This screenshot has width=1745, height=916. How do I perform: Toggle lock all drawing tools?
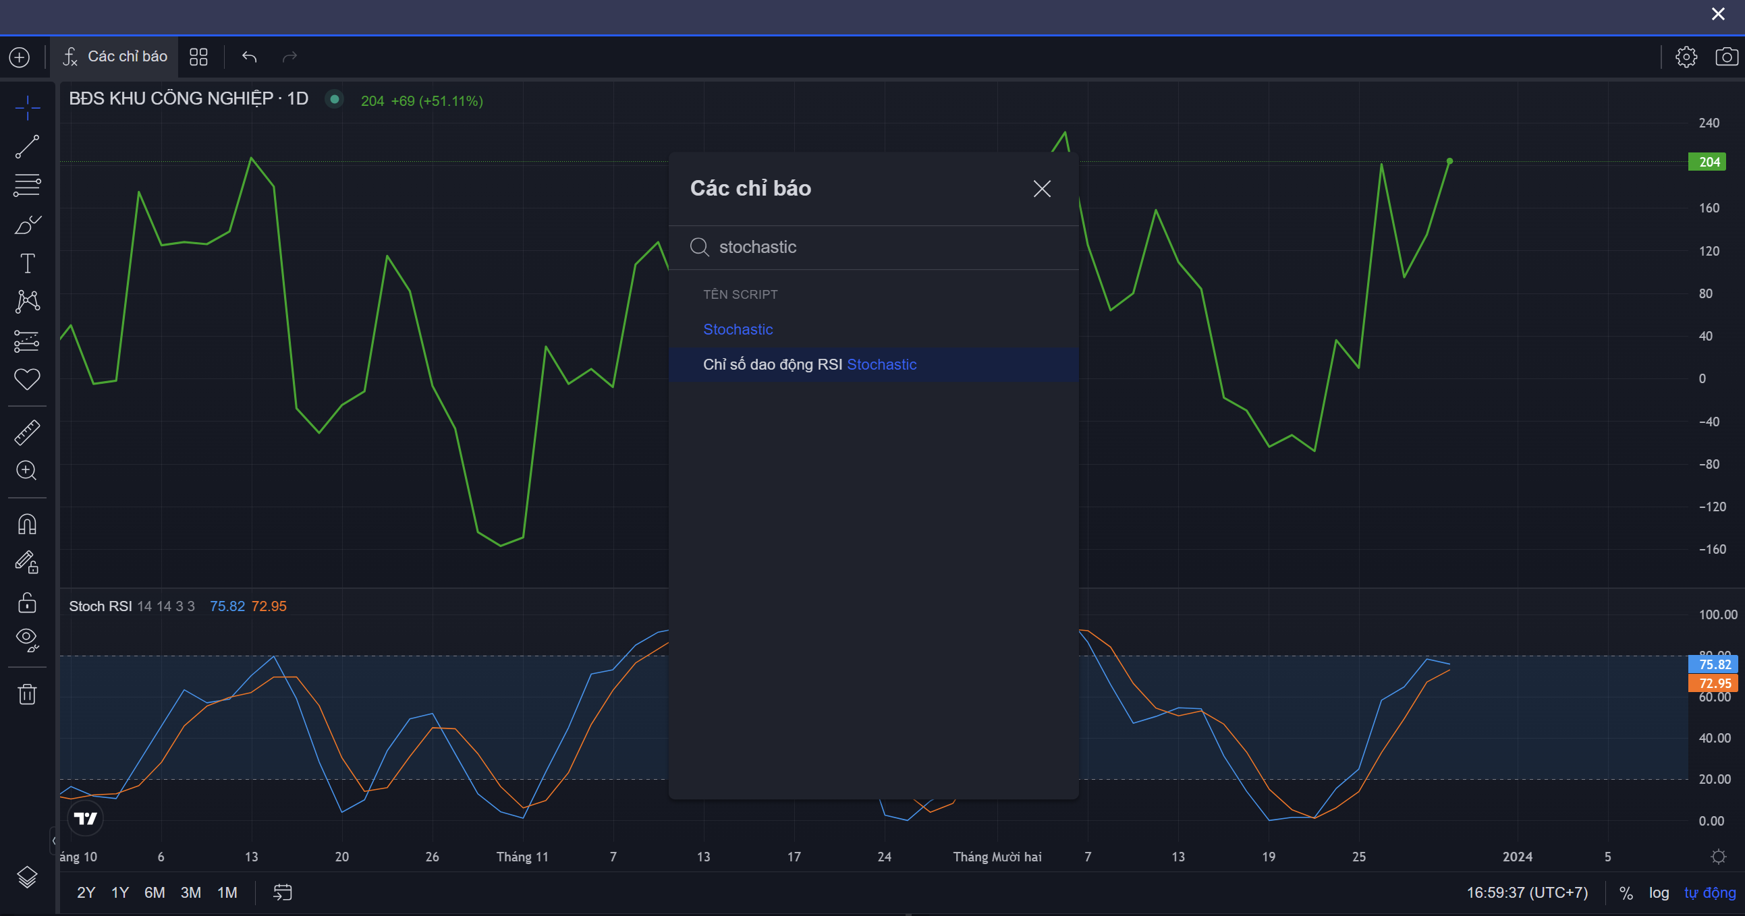pyautogui.click(x=27, y=602)
